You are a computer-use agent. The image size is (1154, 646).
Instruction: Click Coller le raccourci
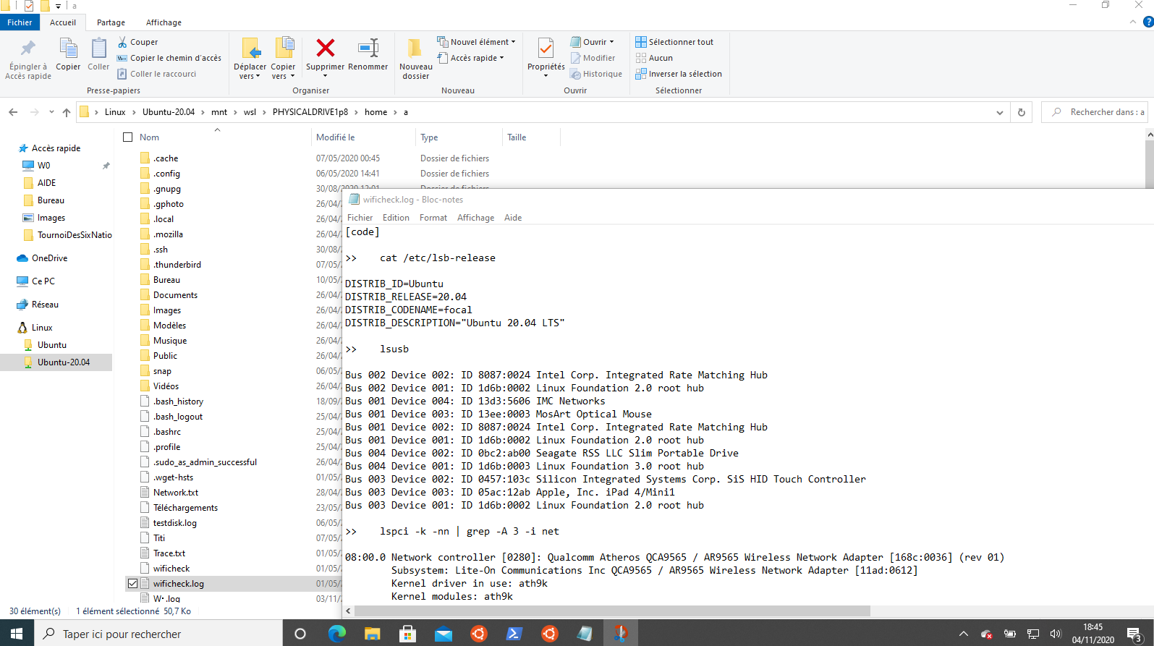click(x=157, y=74)
